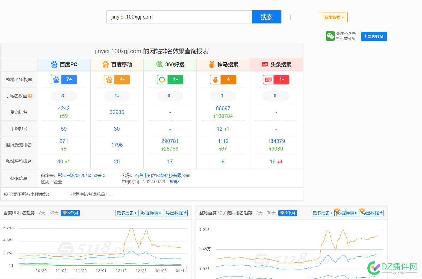This screenshot has width=422, height=279.
Task: Click the 360 Haosou green header icon
Action: (160, 64)
